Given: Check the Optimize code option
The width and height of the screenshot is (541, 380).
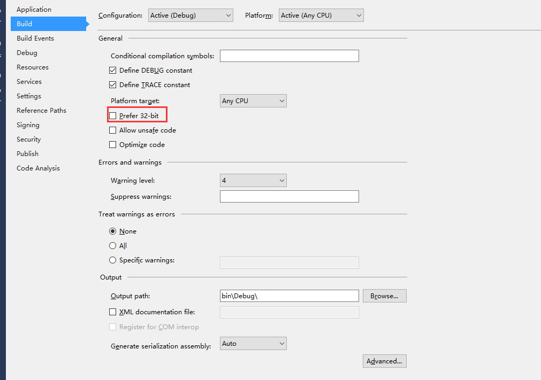Looking at the screenshot, I should click(x=112, y=145).
